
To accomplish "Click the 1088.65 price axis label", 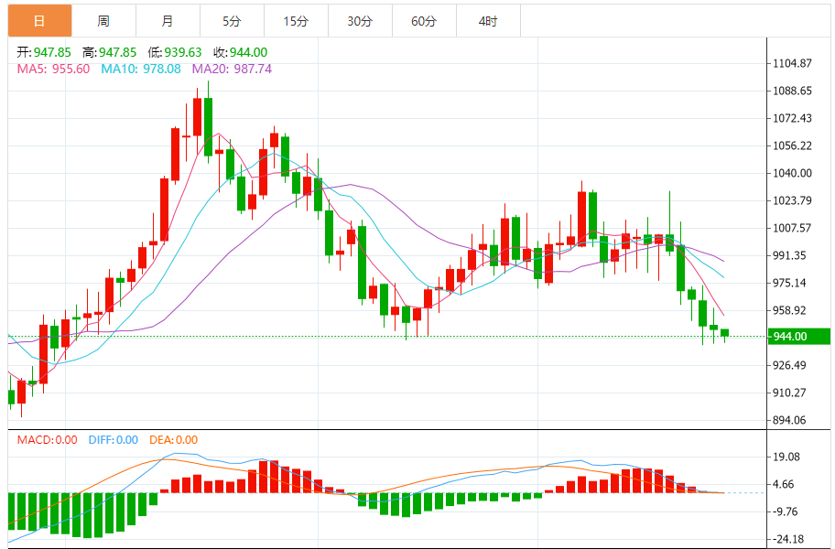I will [792, 91].
